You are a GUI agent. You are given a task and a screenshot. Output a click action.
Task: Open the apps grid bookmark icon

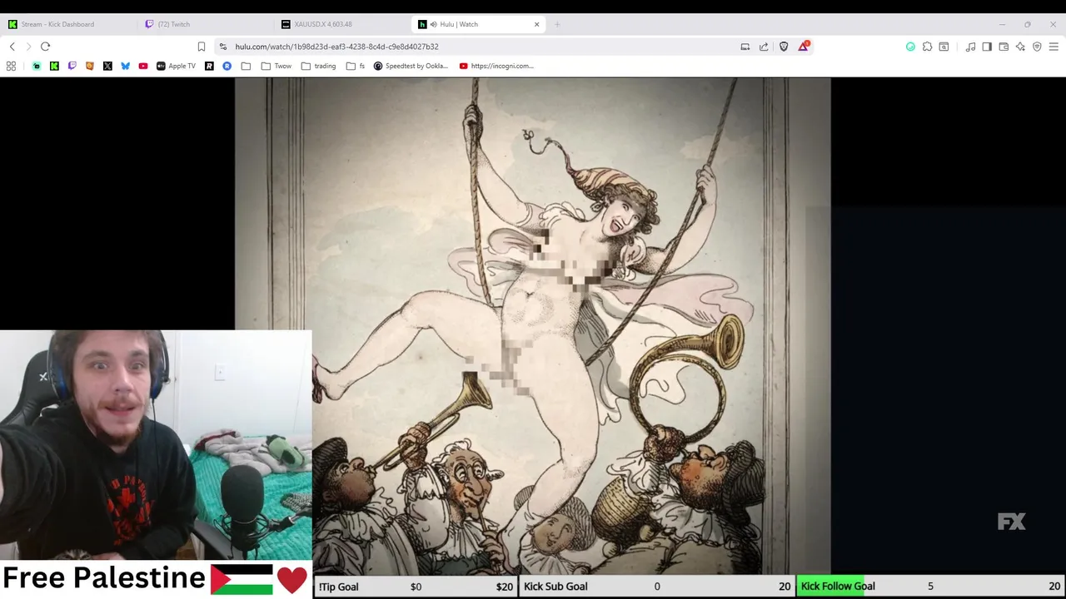coord(11,66)
